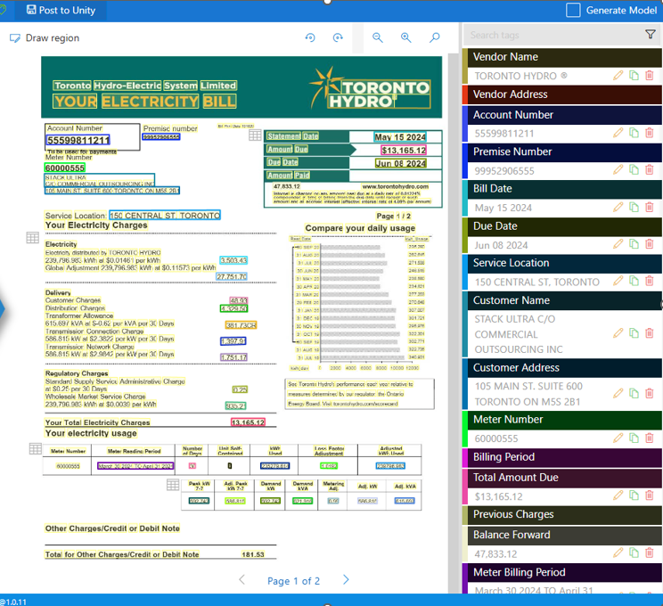Delete the Service Location value

point(650,281)
